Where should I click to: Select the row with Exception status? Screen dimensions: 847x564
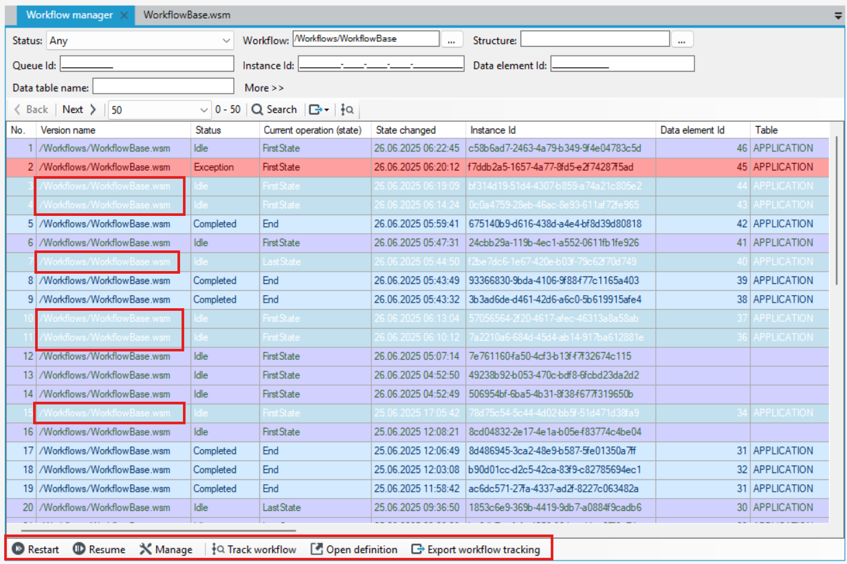418,167
